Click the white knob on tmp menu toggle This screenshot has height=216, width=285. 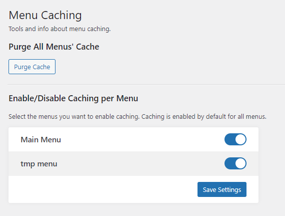click(x=240, y=163)
